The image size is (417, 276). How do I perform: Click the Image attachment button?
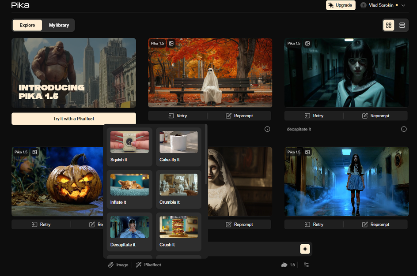pos(118,265)
